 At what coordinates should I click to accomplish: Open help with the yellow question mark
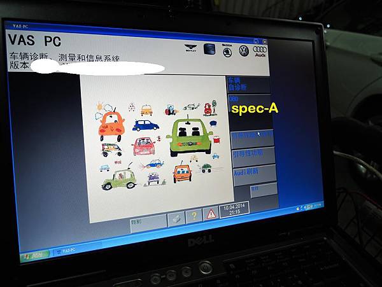[x=194, y=216]
